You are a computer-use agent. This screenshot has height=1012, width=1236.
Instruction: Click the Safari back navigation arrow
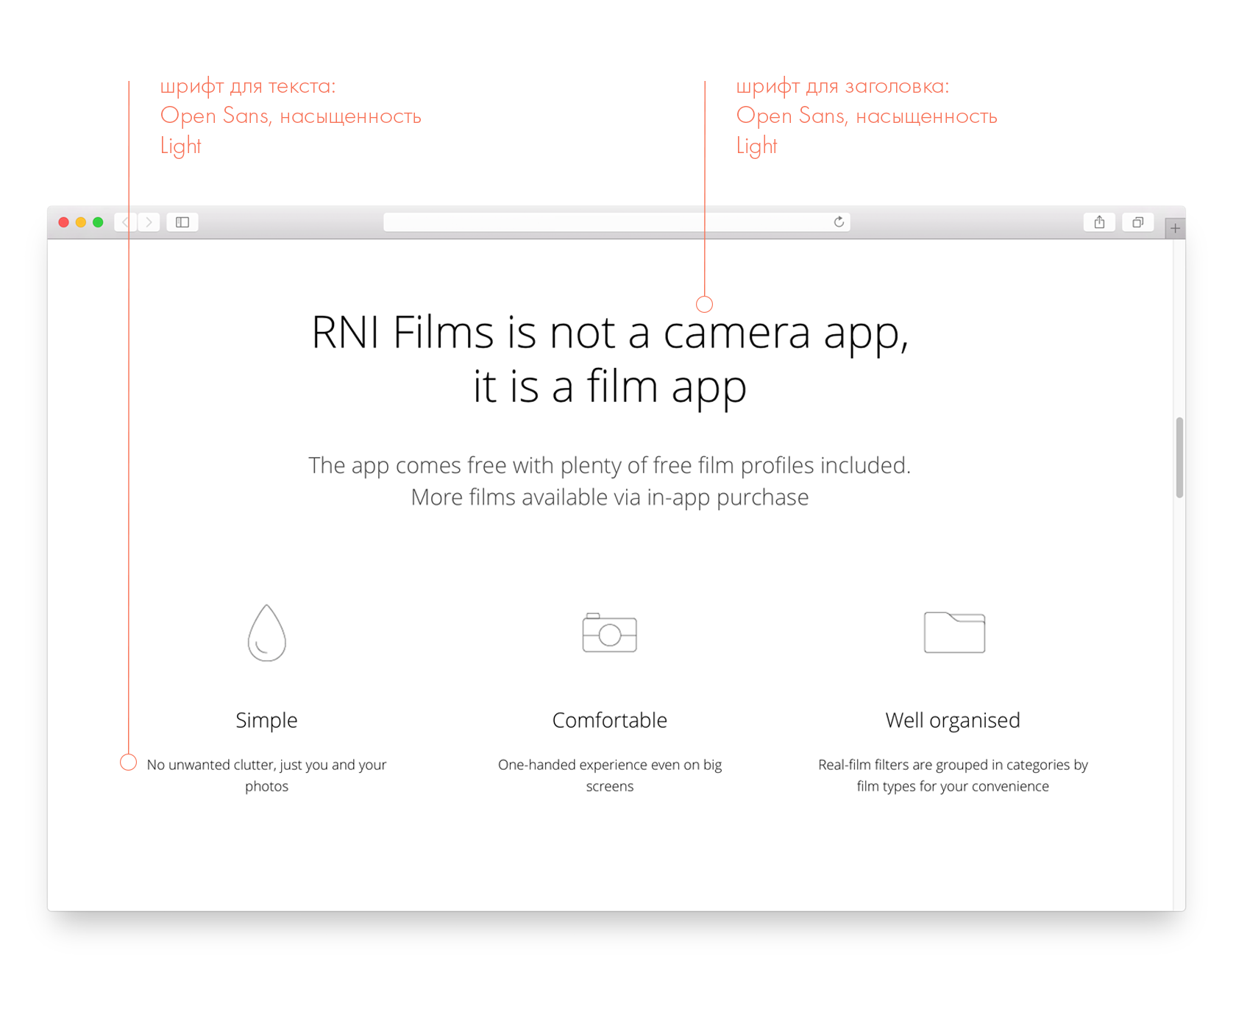click(126, 222)
